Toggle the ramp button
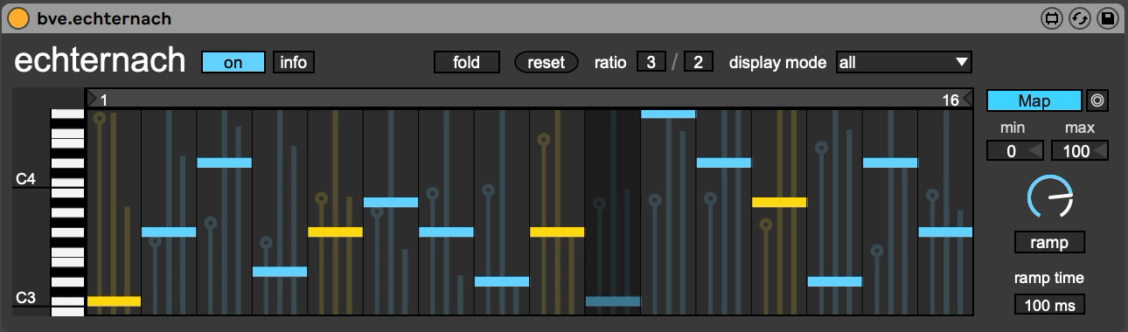1128x332 pixels. 1049,243
